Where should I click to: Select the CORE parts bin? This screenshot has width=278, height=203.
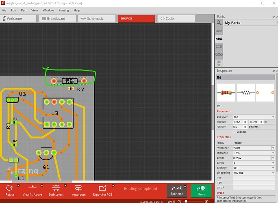[219, 31]
